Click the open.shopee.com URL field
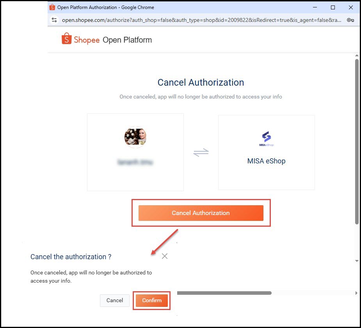Viewport: 361px width, 328px height. (201, 20)
